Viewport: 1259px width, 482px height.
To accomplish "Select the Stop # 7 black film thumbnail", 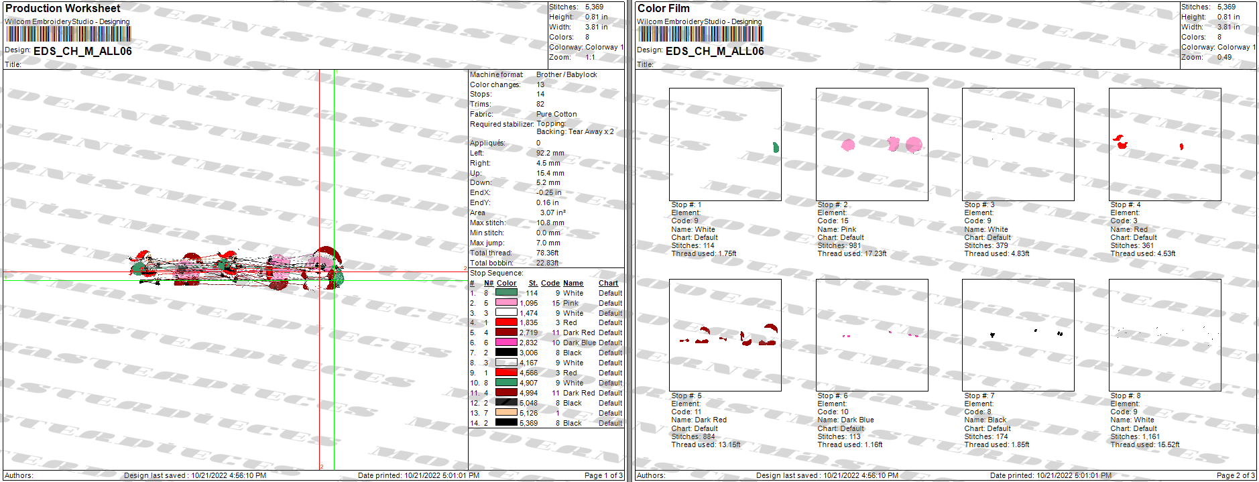I will [x=1018, y=335].
